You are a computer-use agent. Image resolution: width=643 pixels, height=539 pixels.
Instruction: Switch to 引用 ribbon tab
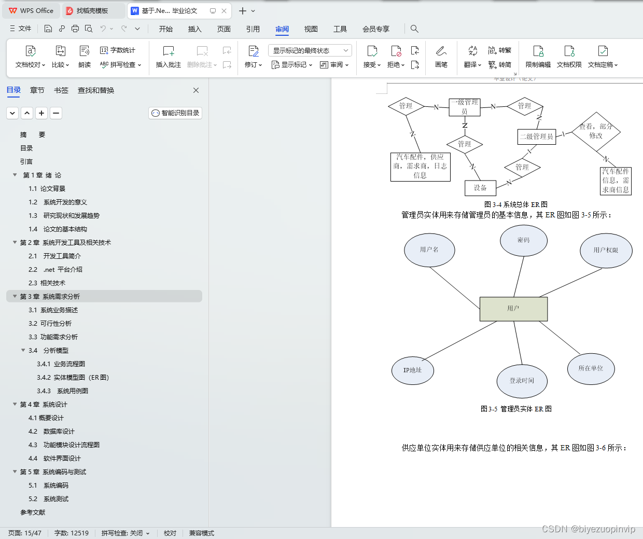253,29
